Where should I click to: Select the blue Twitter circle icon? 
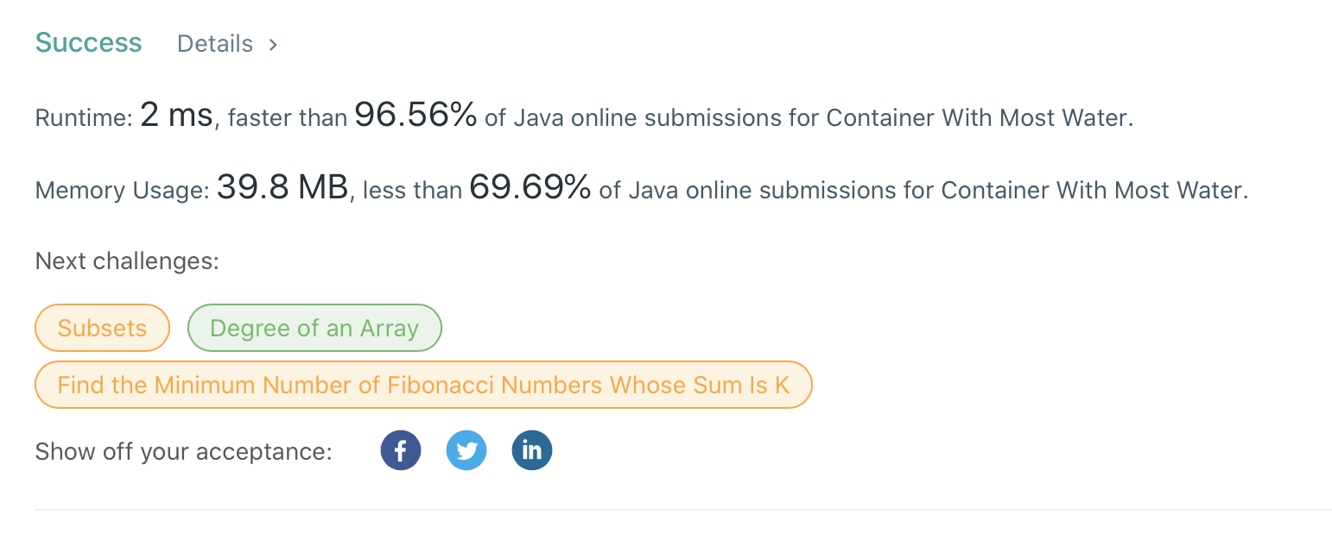(x=466, y=449)
